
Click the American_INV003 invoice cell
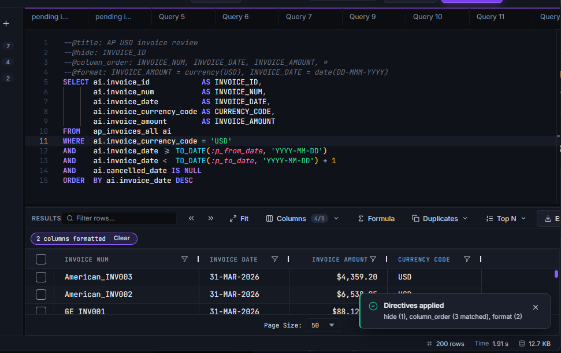98,277
